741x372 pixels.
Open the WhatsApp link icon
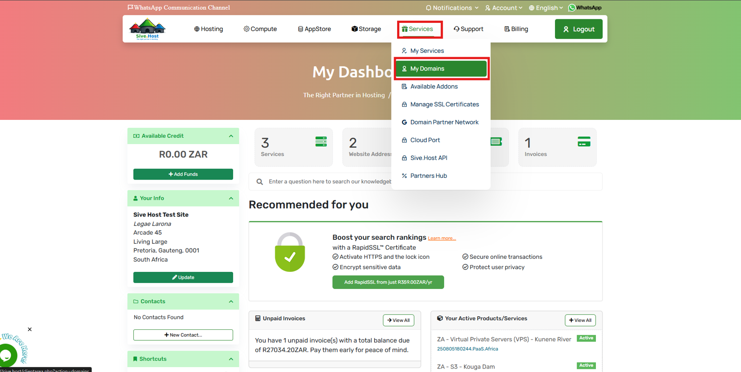(584, 7)
